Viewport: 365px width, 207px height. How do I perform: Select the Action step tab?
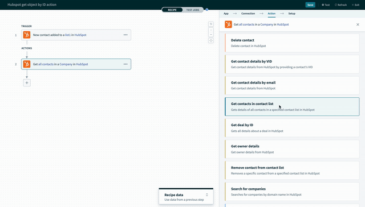(x=271, y=14)
